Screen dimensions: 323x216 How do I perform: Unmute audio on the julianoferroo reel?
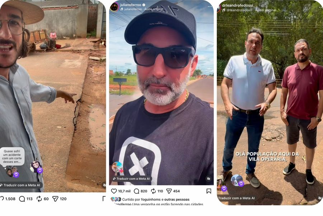[209, 179]
